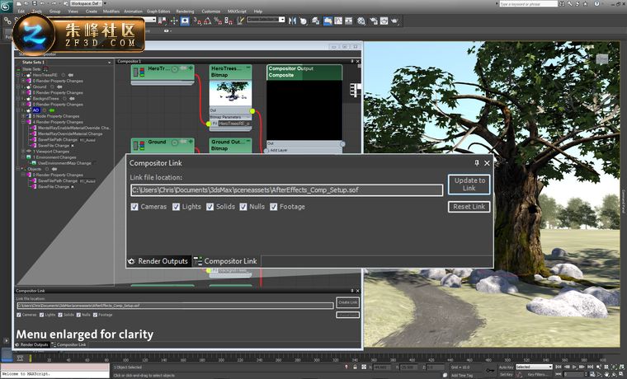Click Reset Link in enlarged panel
This screenshot has width=627, height=379.
pyautogui.click(x=469, y=207)
